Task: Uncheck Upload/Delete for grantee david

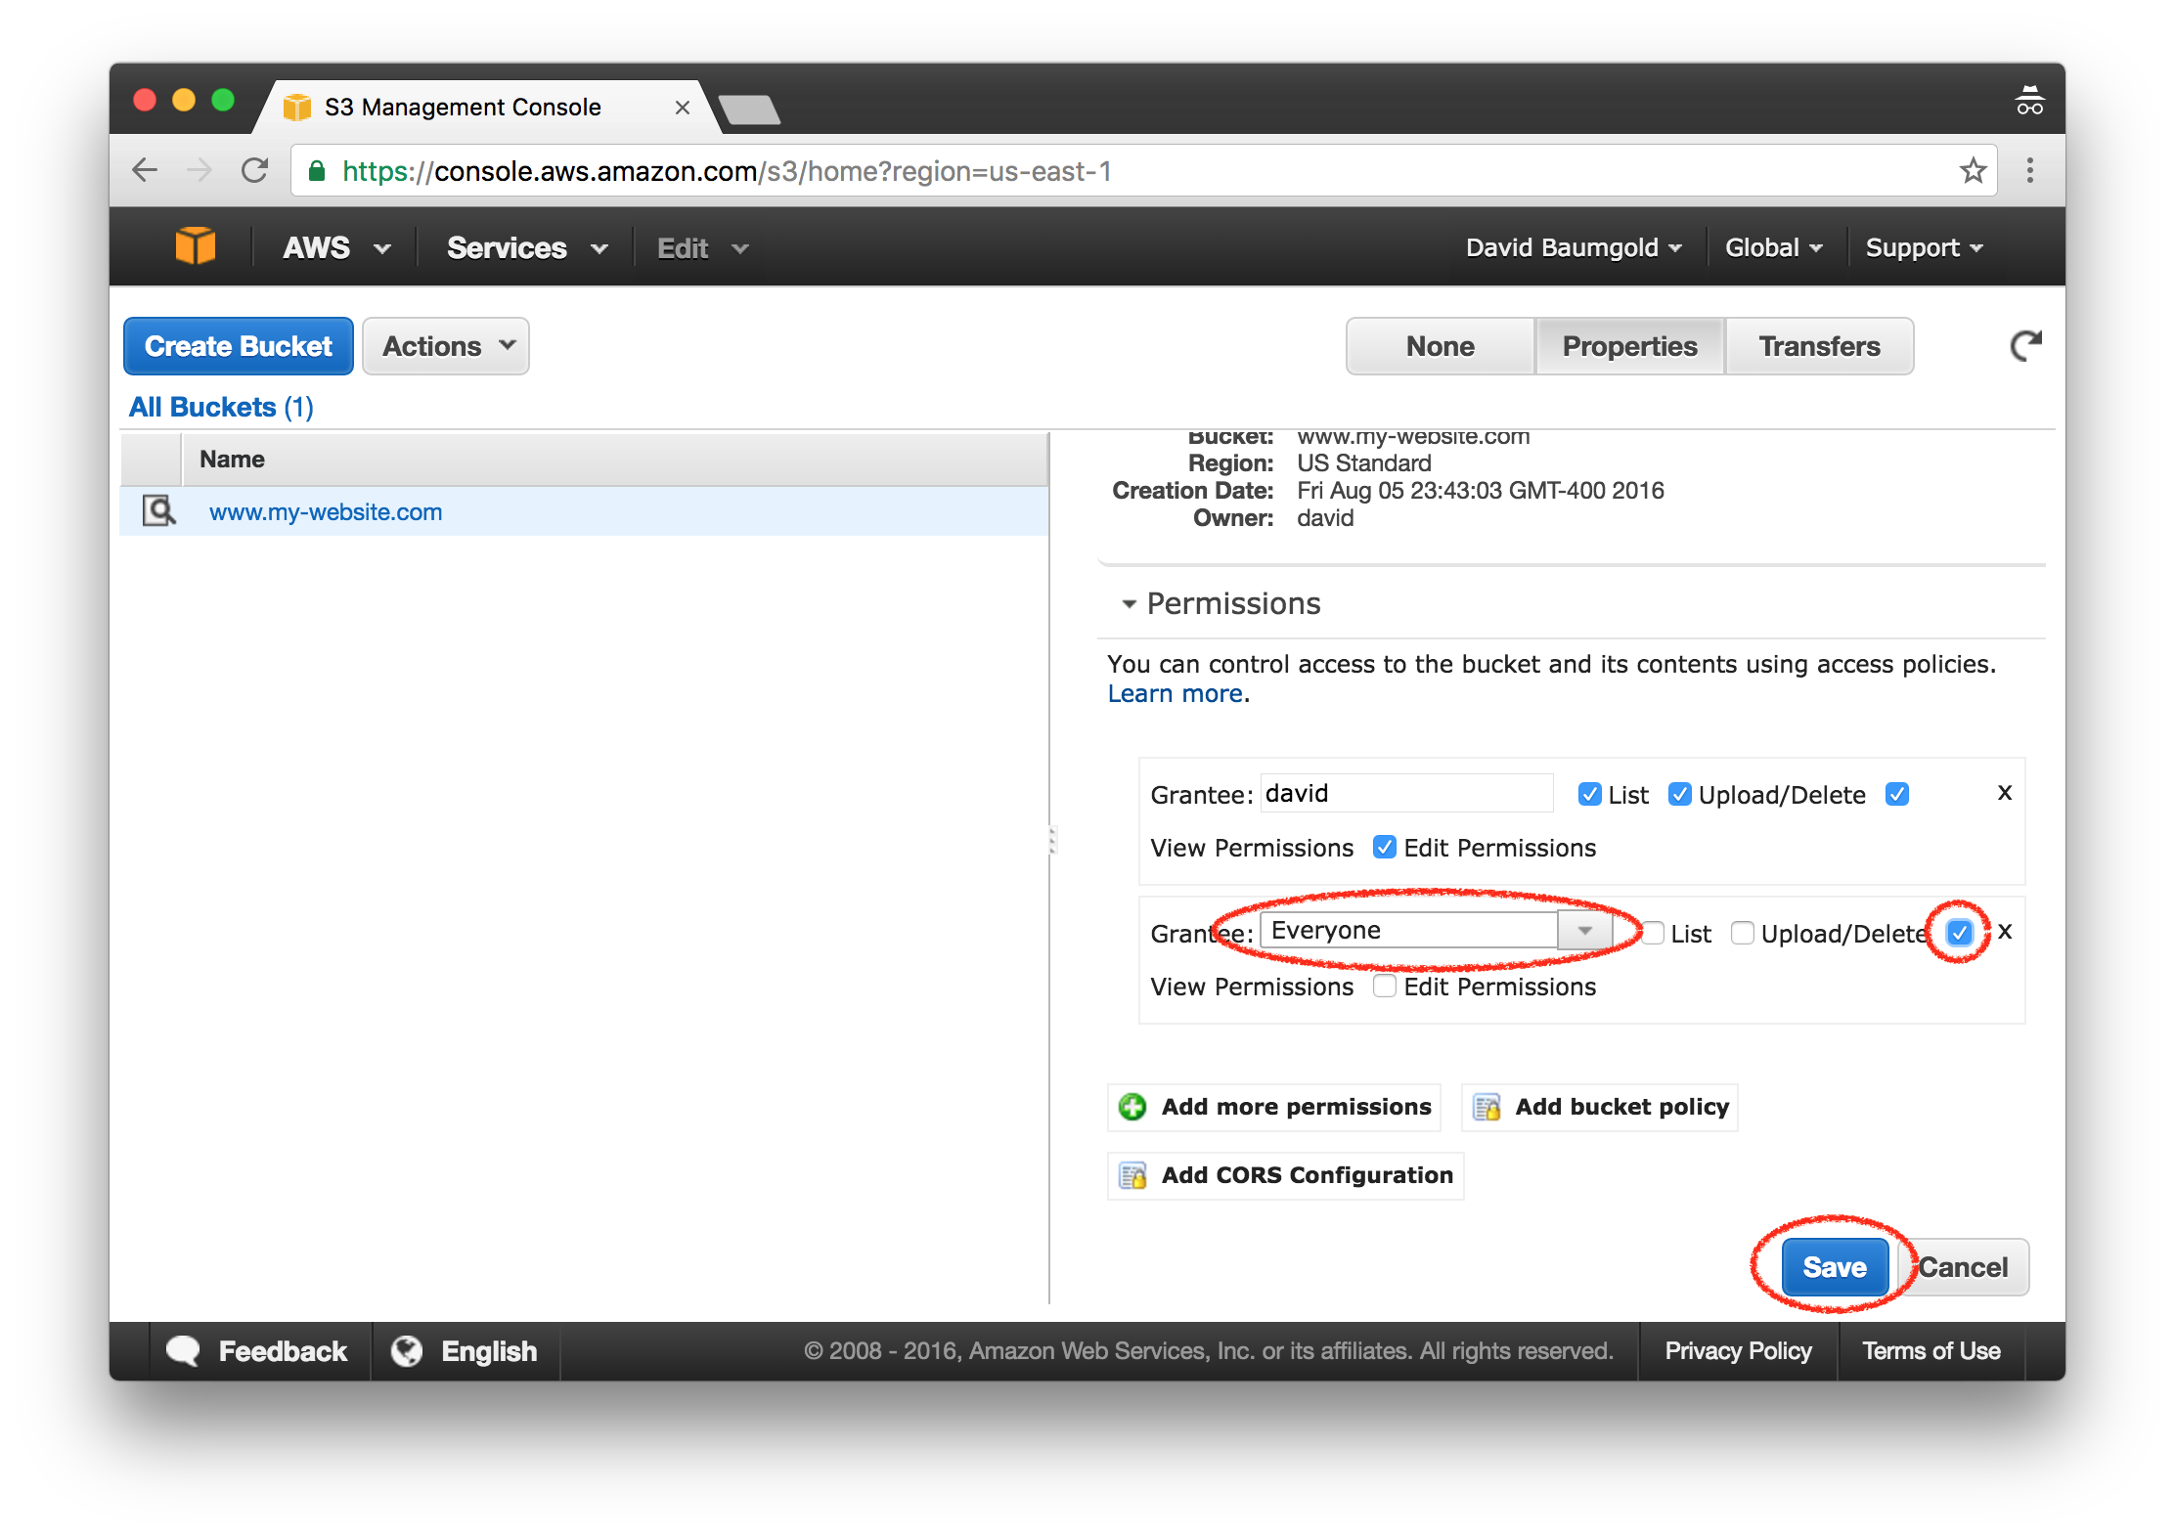Action: [1679, 794]
